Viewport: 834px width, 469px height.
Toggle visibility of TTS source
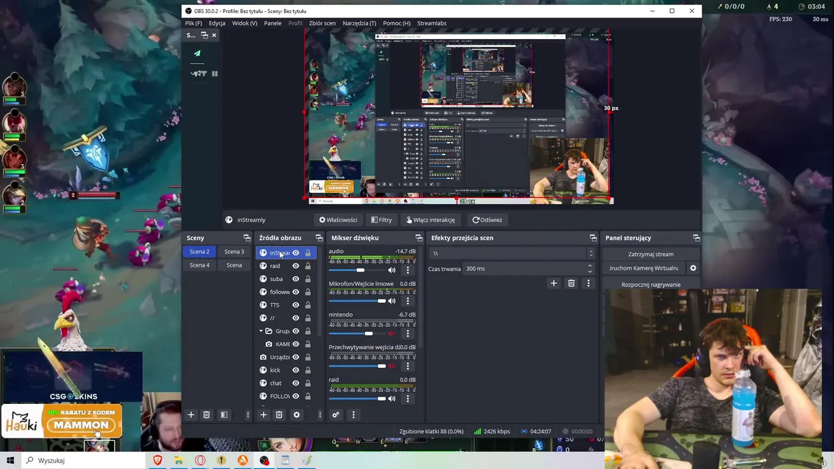(296, 305)
